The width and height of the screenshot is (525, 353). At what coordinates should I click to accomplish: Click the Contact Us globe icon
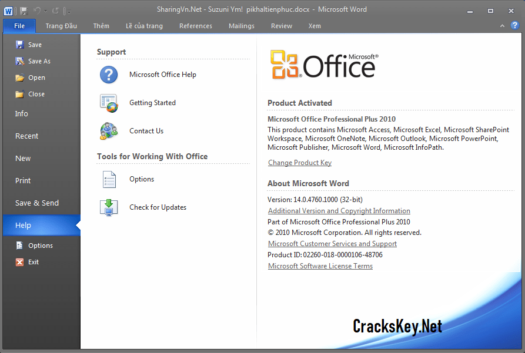(109, 131)
